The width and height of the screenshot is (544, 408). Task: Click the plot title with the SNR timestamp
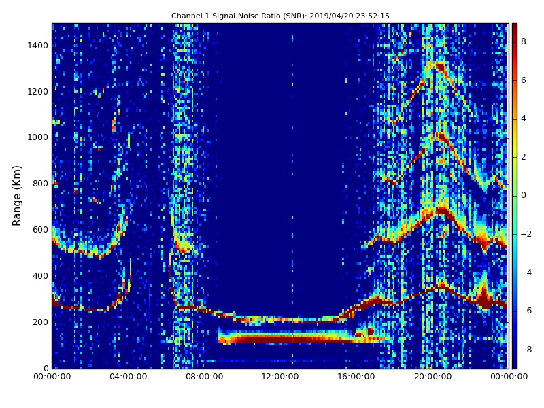coord(280,16)
